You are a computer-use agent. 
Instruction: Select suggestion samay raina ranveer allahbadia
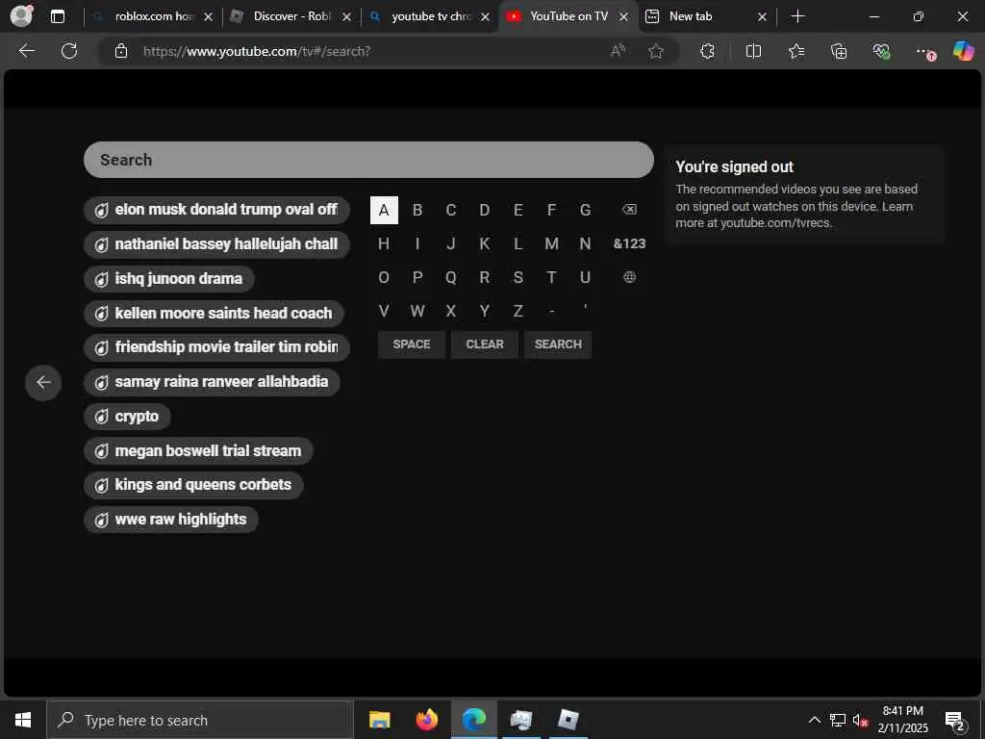click(x=212, y=381)
